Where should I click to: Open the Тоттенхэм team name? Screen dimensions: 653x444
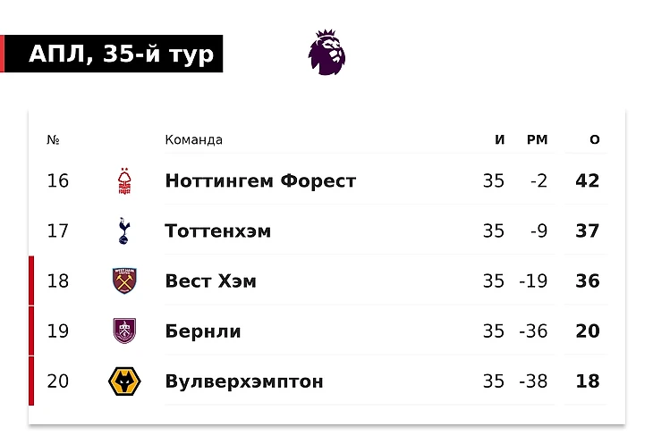pos(217,230)
